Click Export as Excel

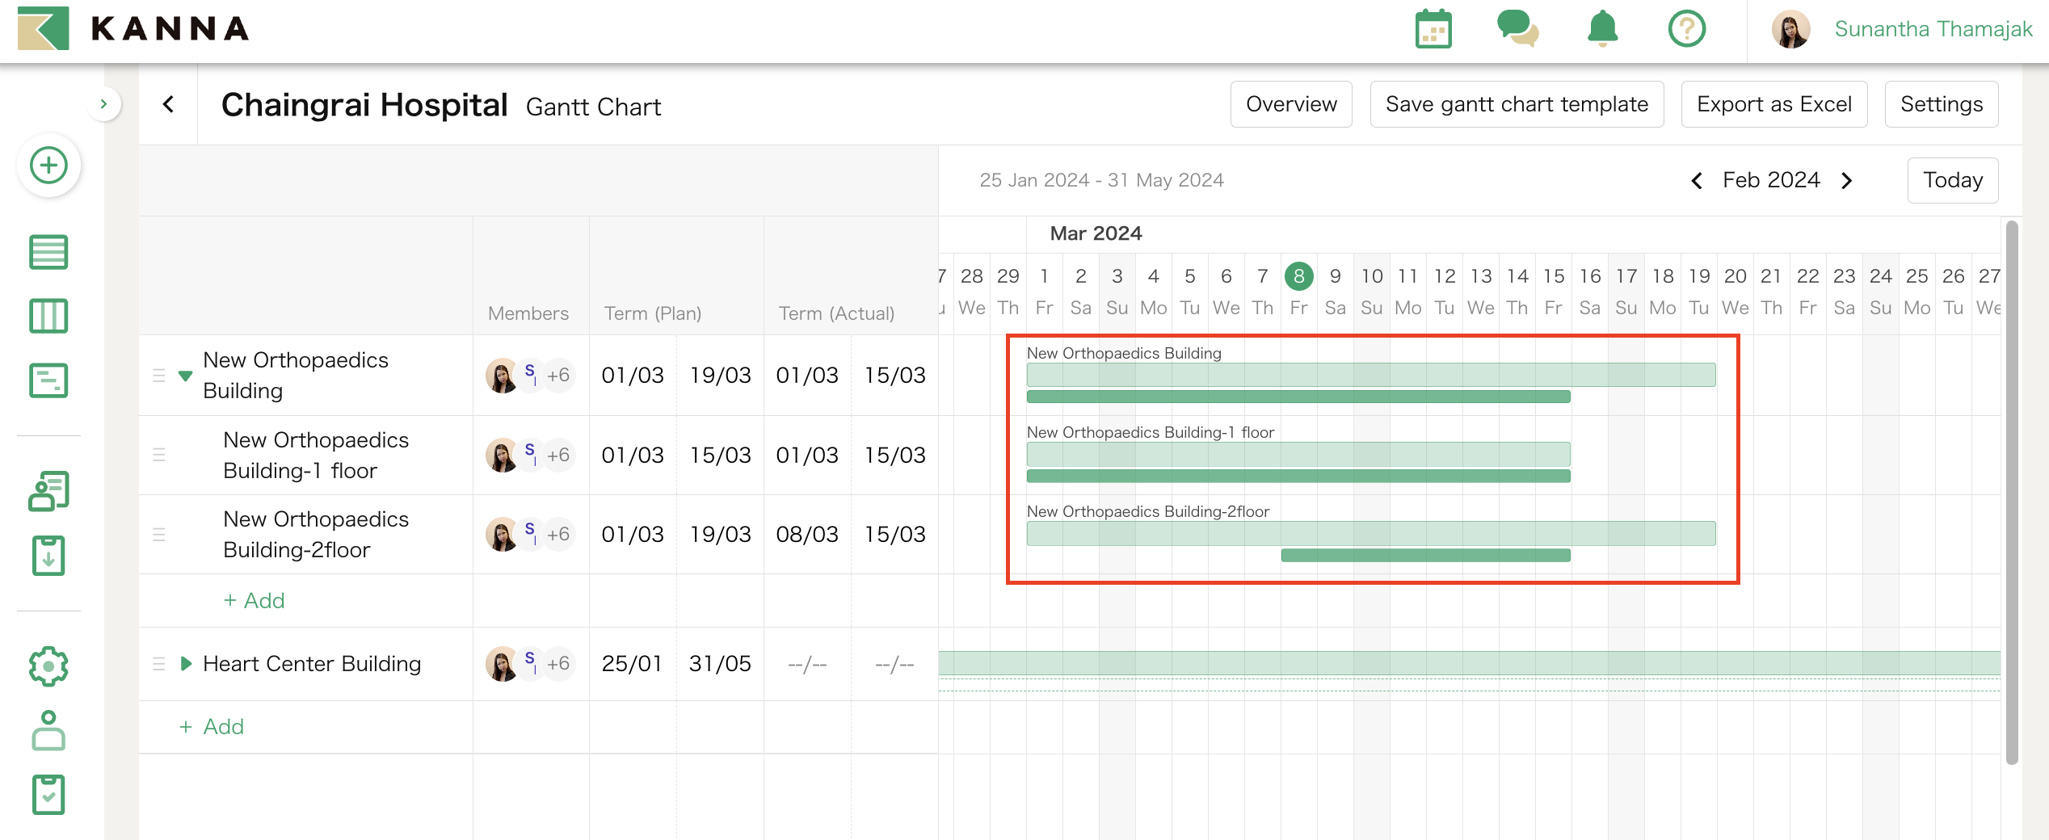[1774, 103]
